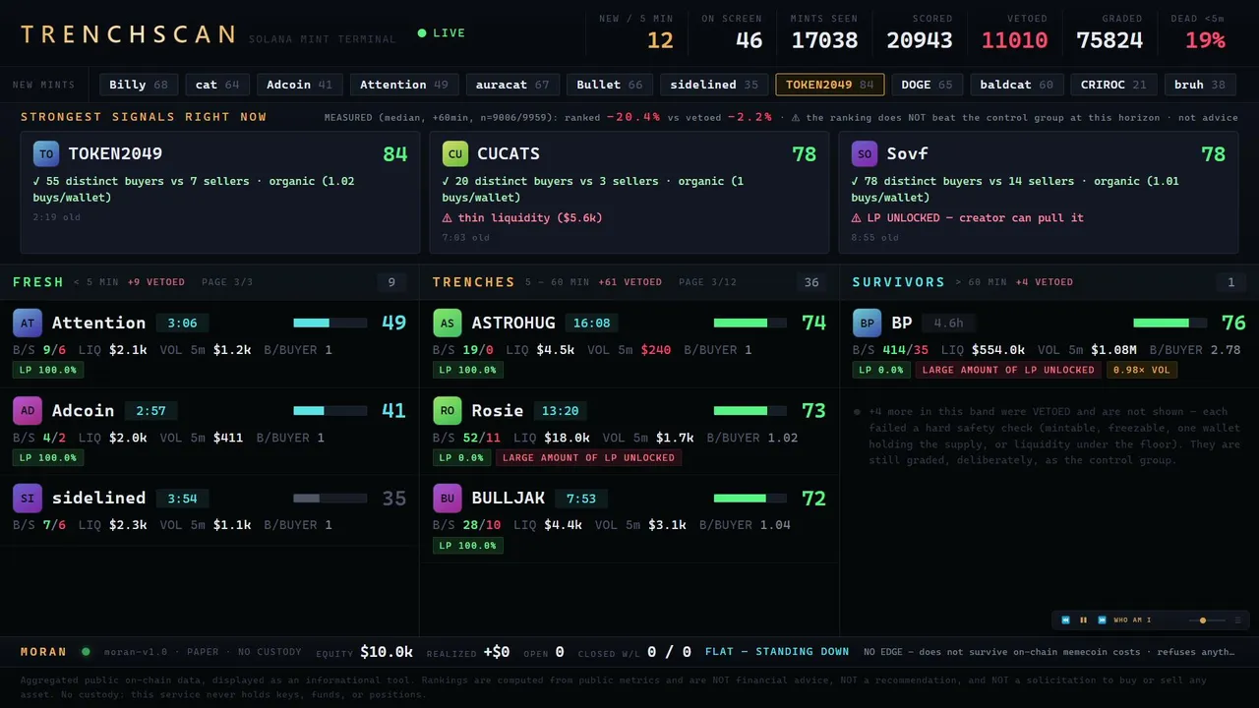The width and height of the screenshot is (1259, 708).
Task: Select the sidelined 35 ticker chip
Action: pyautogui.click(x=714, y=85)
